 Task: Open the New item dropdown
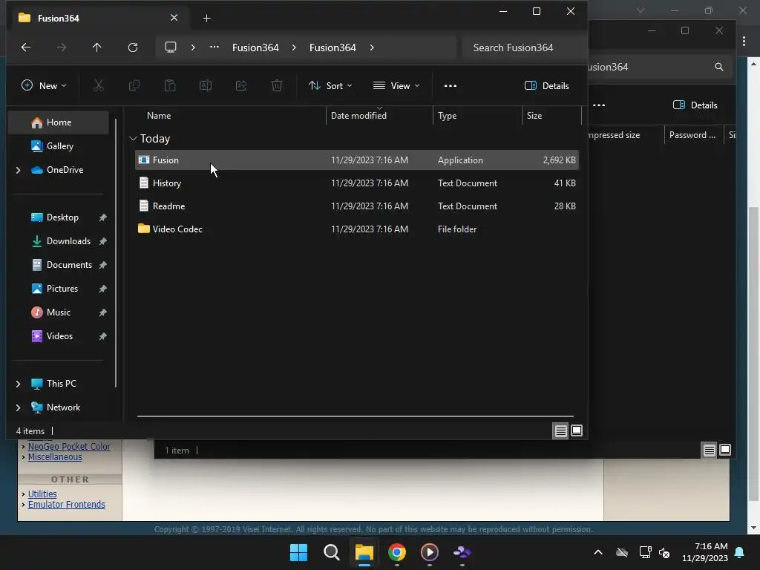(44, 86)
